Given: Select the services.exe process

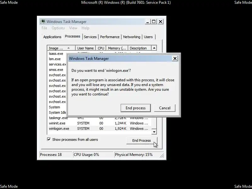Looking at the screenshot, I should [57, 64].
